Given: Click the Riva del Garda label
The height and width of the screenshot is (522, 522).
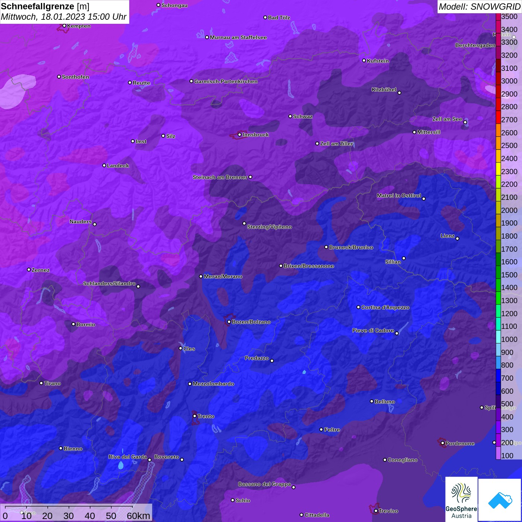Looking at the screenshot, I should [x=128, y=457].
